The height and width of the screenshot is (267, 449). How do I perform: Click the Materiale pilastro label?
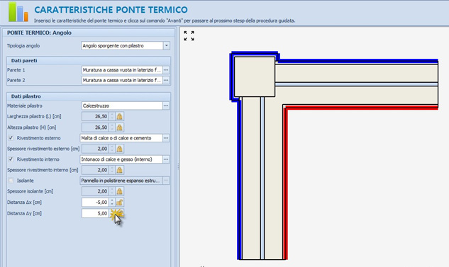(25, 106)
